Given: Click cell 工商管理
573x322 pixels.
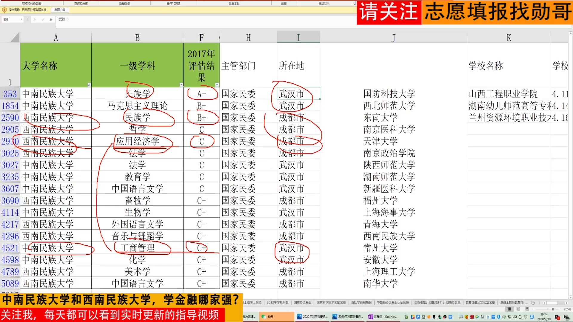Looking at the screenshot, I should click(137, 248).
